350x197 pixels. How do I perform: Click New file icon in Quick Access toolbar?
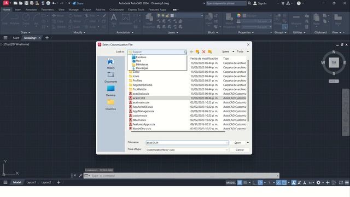point(15,3)
